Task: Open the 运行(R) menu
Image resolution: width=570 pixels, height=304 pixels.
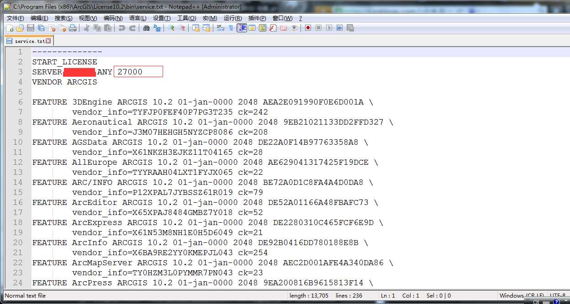Action: (x=232, y=18)
